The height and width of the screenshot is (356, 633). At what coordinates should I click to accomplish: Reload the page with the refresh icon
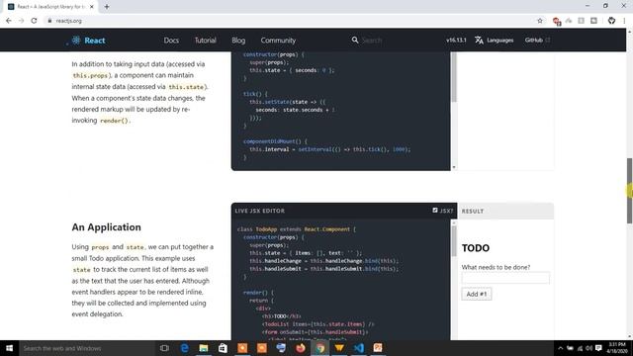(x=34, y=21)
